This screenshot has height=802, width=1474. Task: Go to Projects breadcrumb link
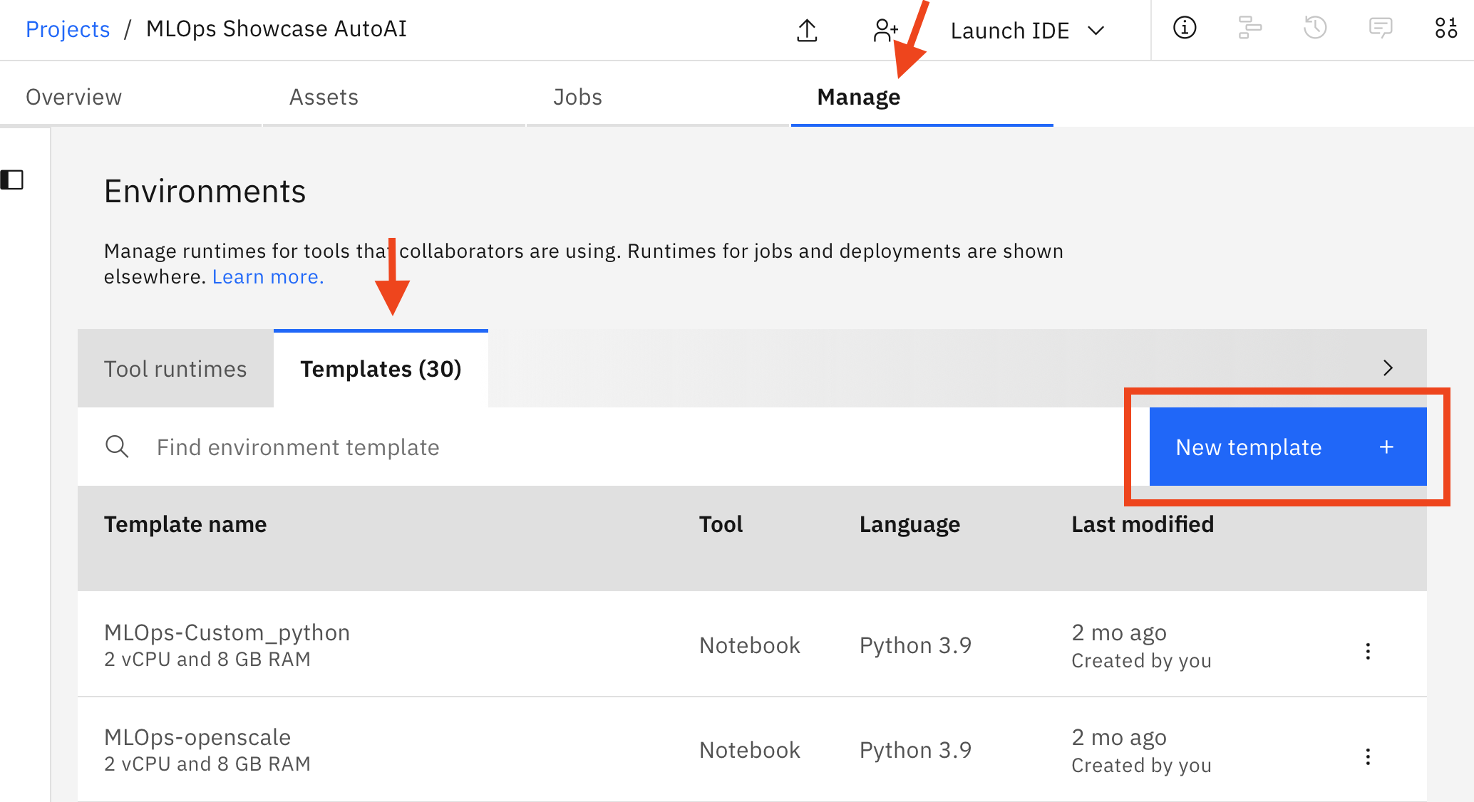[68, 29]
